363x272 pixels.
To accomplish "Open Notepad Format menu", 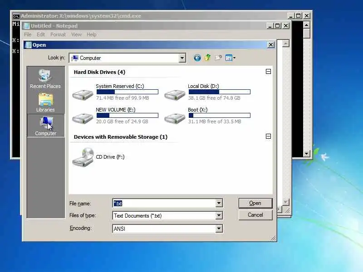I will [x=58, y=34].
